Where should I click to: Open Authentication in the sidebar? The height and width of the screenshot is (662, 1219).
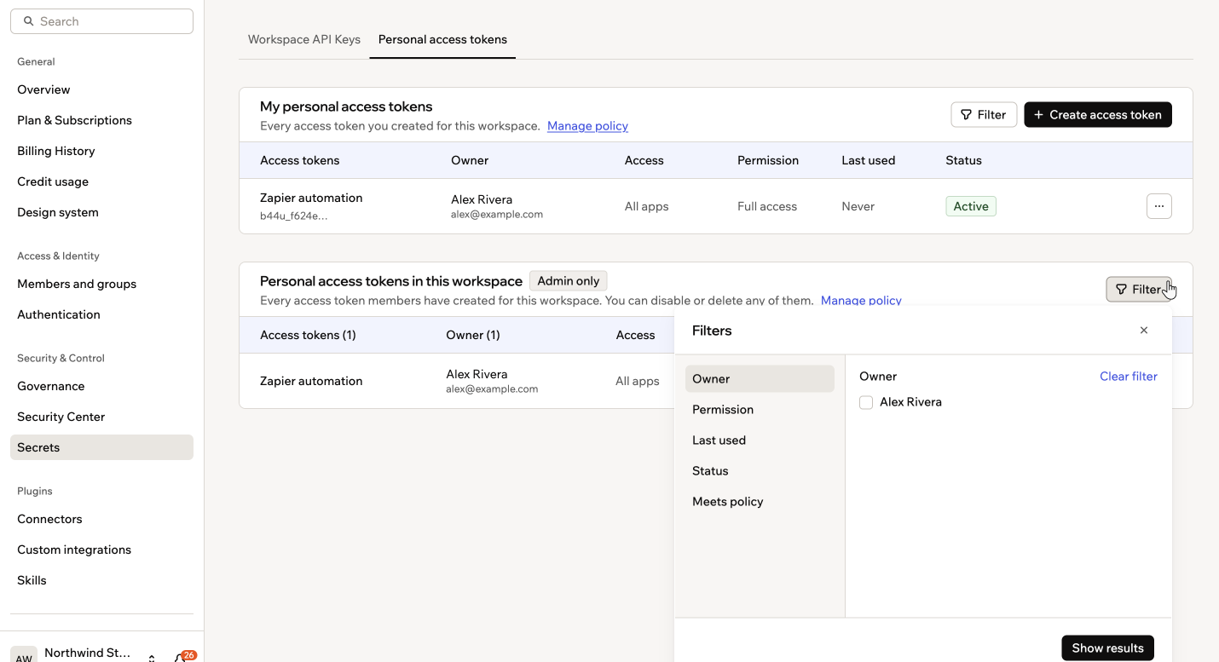101,314
